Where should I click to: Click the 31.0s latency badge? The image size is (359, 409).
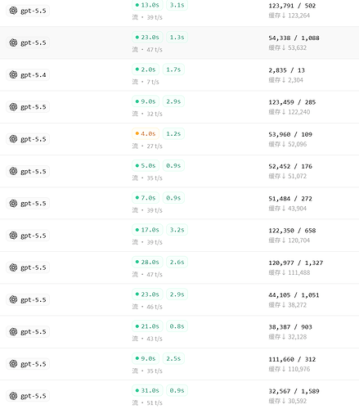tap(147, 390)
